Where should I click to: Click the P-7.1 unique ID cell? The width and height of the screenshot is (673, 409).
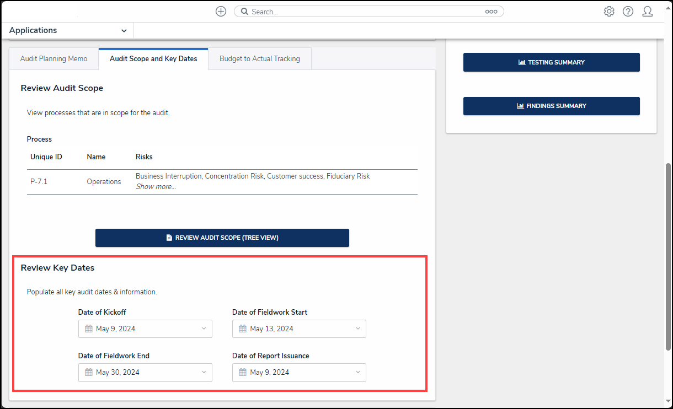click(39, 182)
